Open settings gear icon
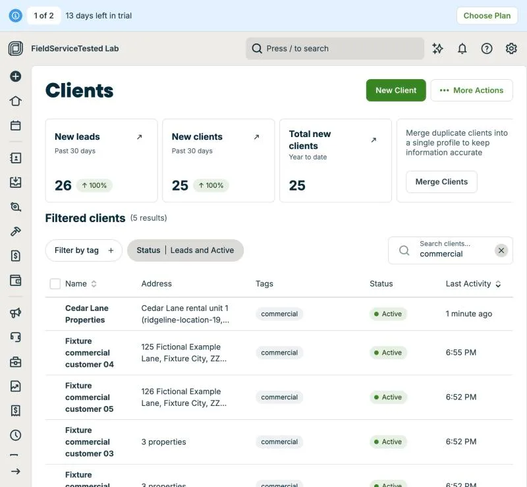This screenshot has height=487, width=527. click(511, 48)
